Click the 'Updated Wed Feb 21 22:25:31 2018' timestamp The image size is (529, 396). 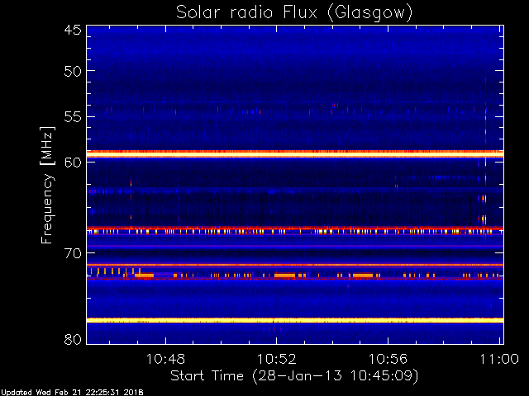72,393
